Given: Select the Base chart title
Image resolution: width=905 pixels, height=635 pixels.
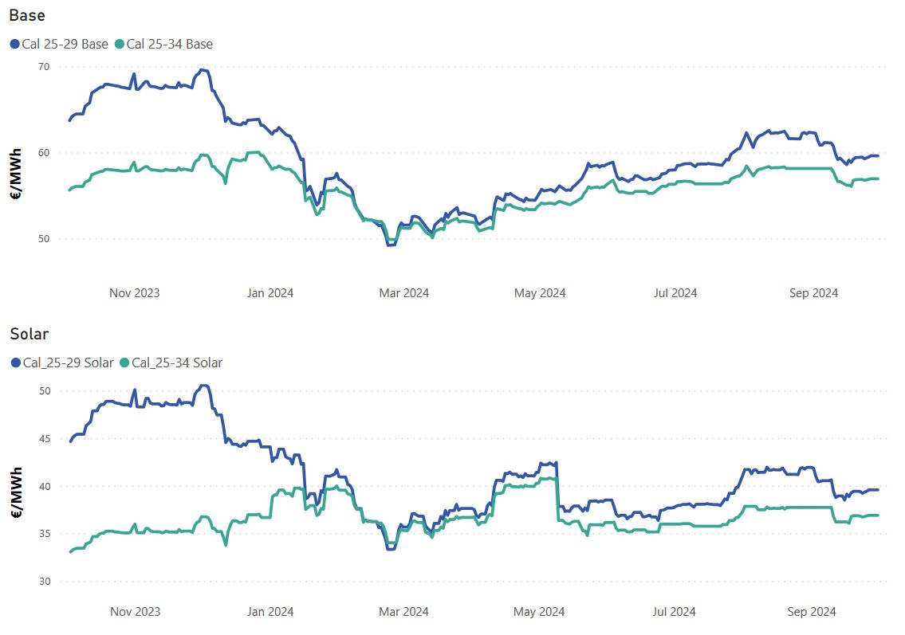Looking at the screenshot, I should [28, 15].
